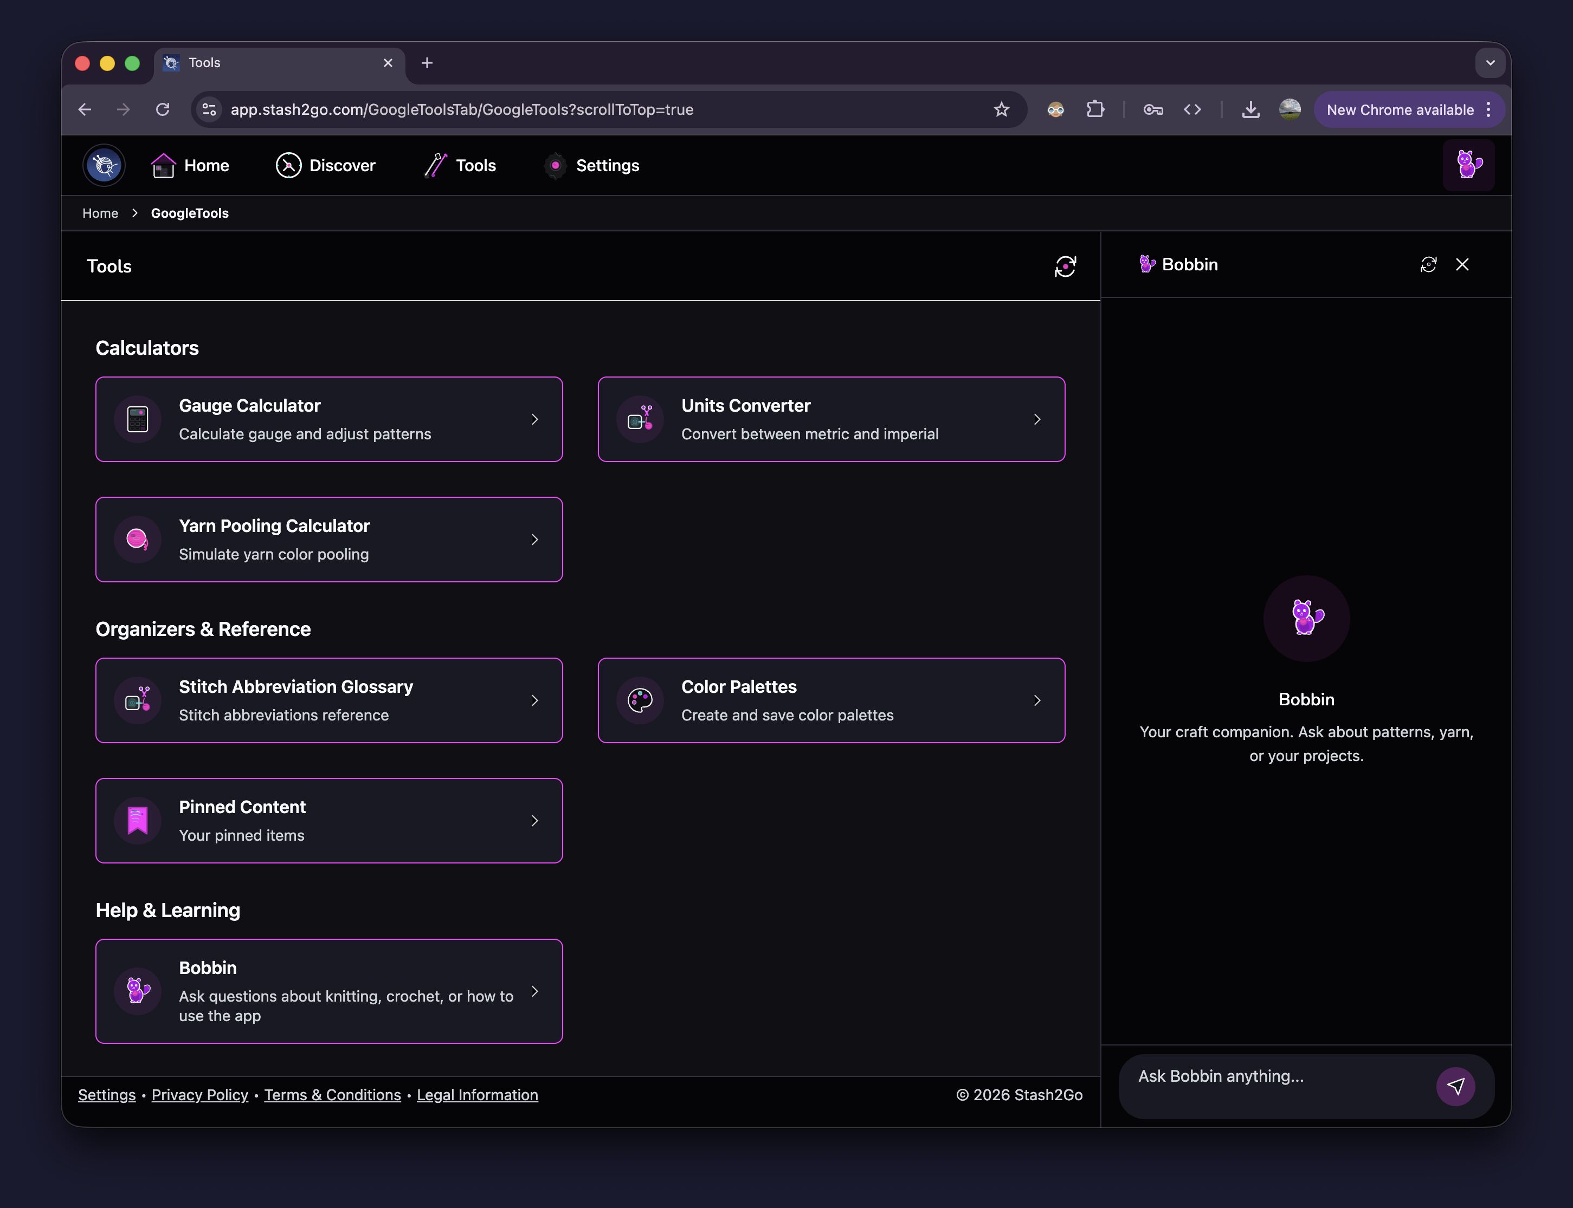Open Privacy Policy footer link
The height and width of the screenshot is (1208, 1573).
pyautogui.click(x=199, y=1094)
